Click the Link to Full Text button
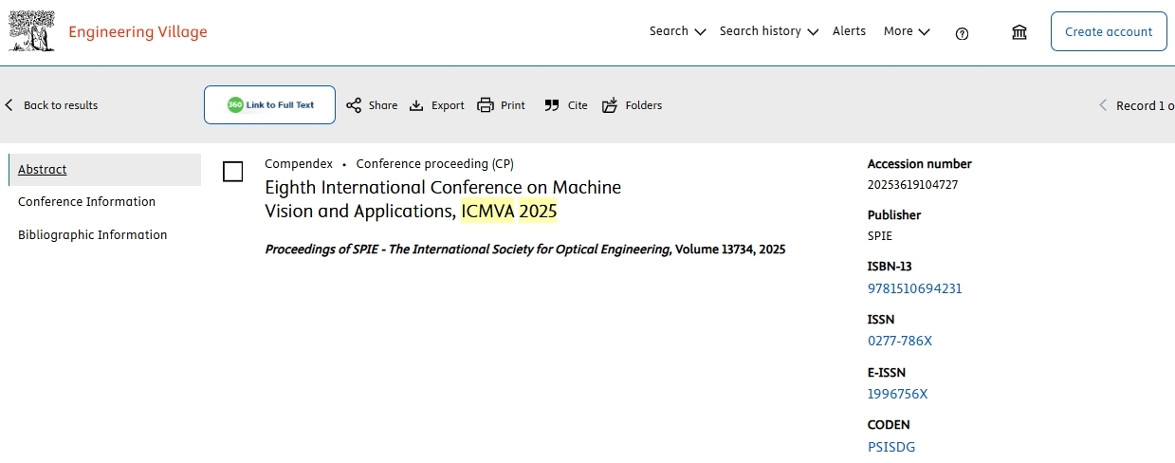Screen dimensions: 1175x463 pyautogui.click(x=269, y=105)
